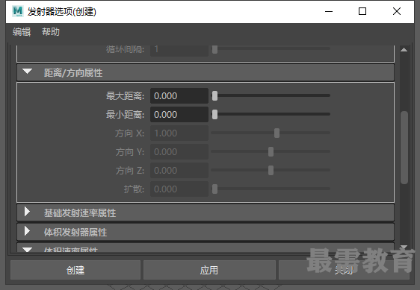The image size is (420, 290).
Task: Click the 最小距离 slider handle
Action: click(214, 114)
